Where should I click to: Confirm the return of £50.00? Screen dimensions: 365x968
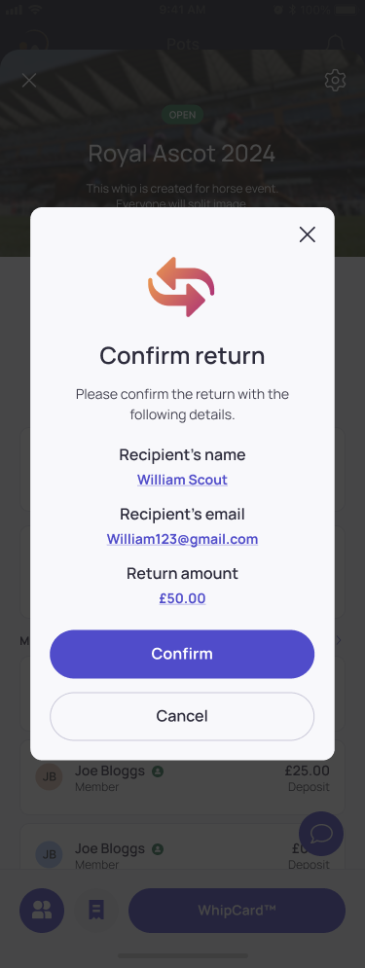182,654
